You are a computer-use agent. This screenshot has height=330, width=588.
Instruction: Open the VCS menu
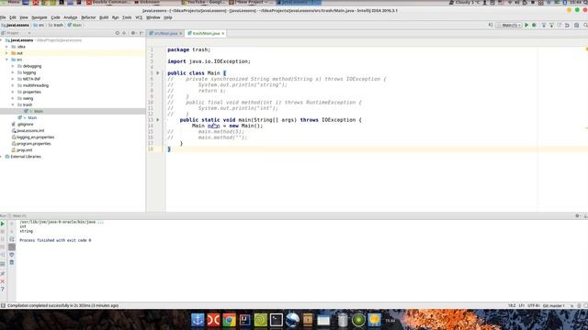click(x=139, y=17)
